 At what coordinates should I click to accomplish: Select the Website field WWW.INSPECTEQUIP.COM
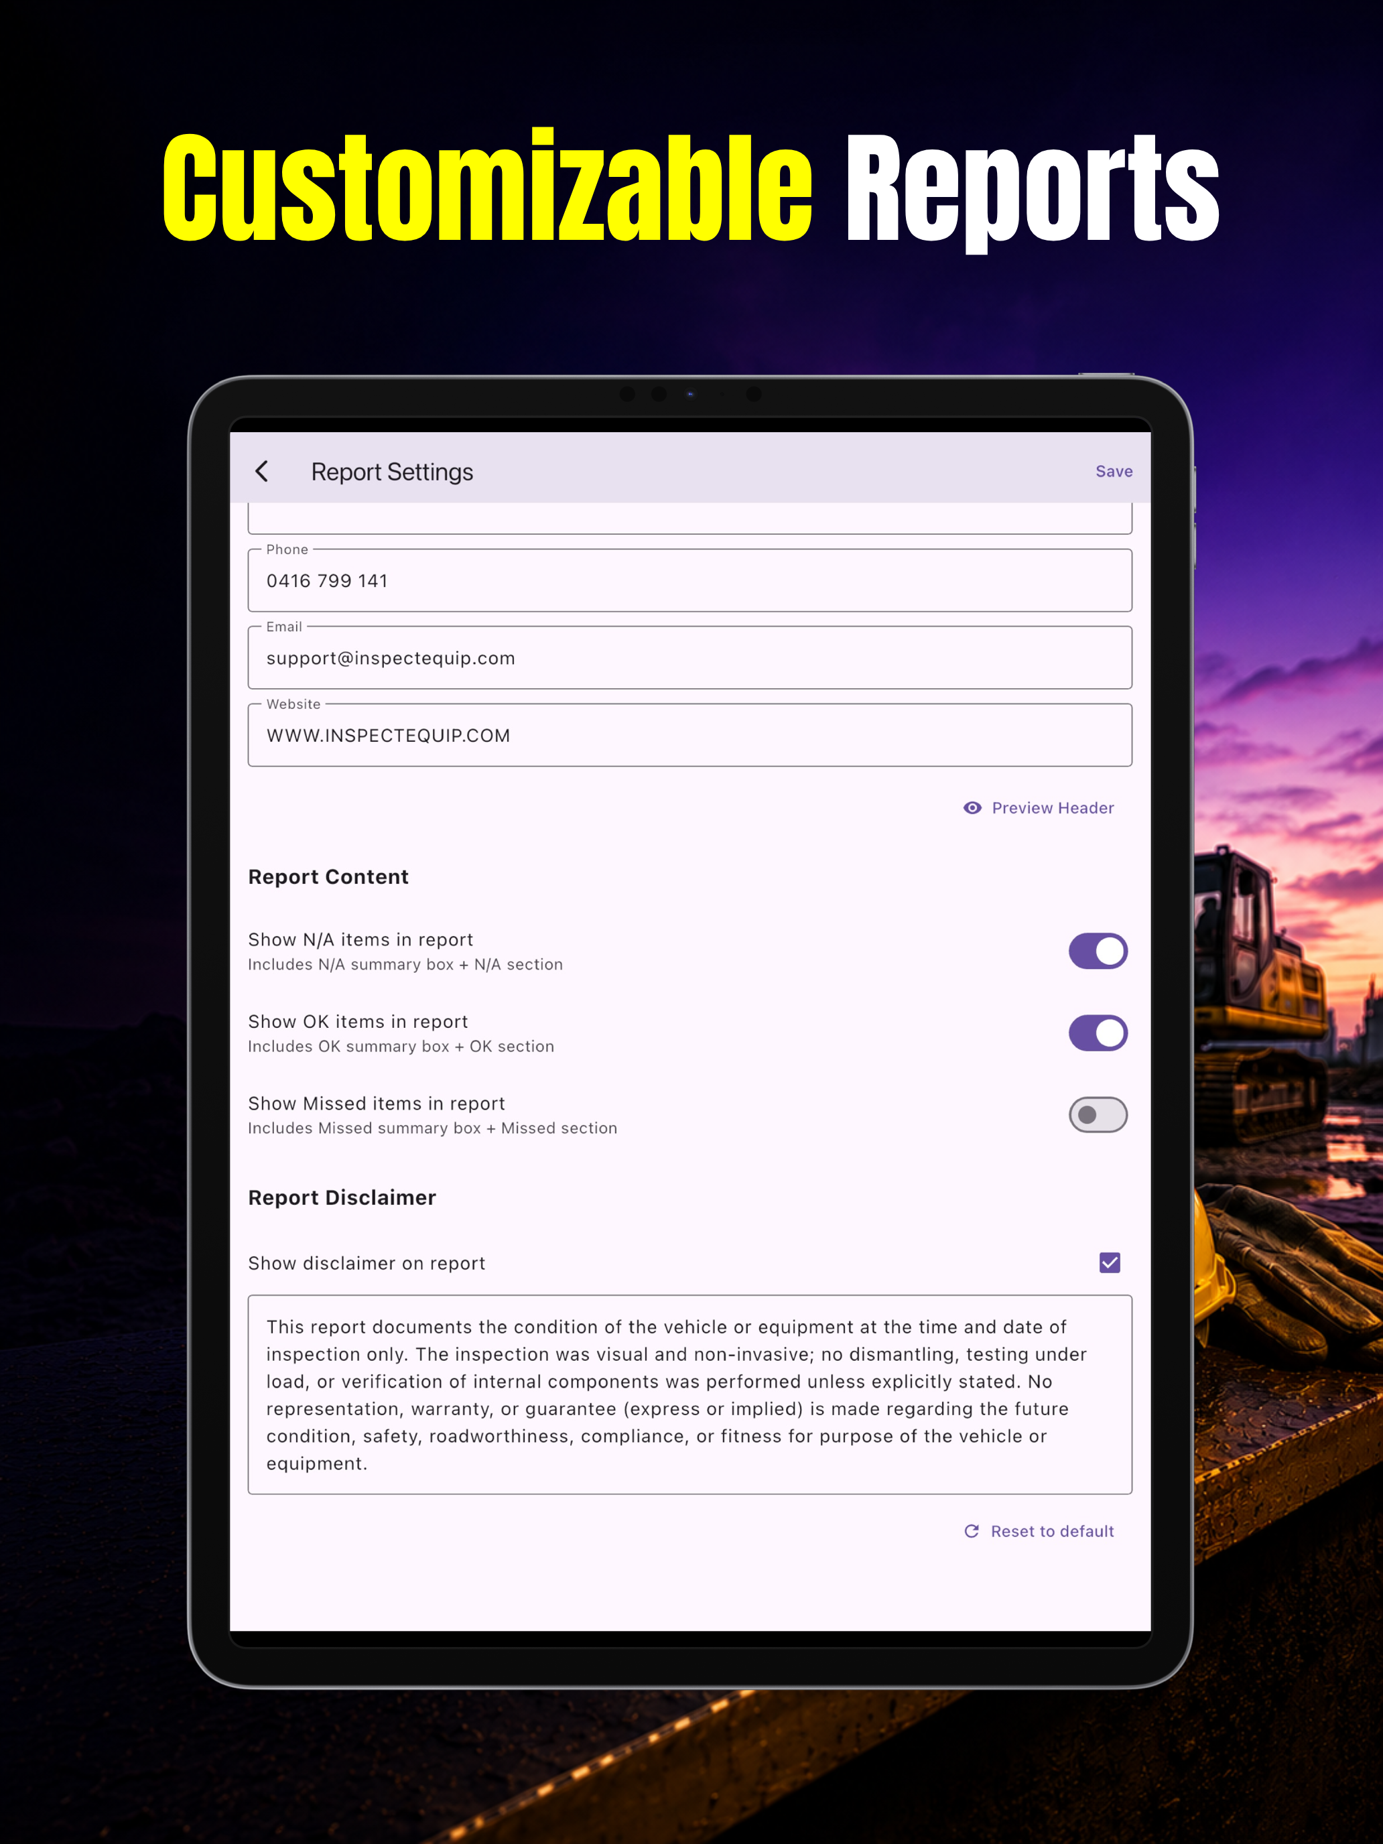(690, 735)
